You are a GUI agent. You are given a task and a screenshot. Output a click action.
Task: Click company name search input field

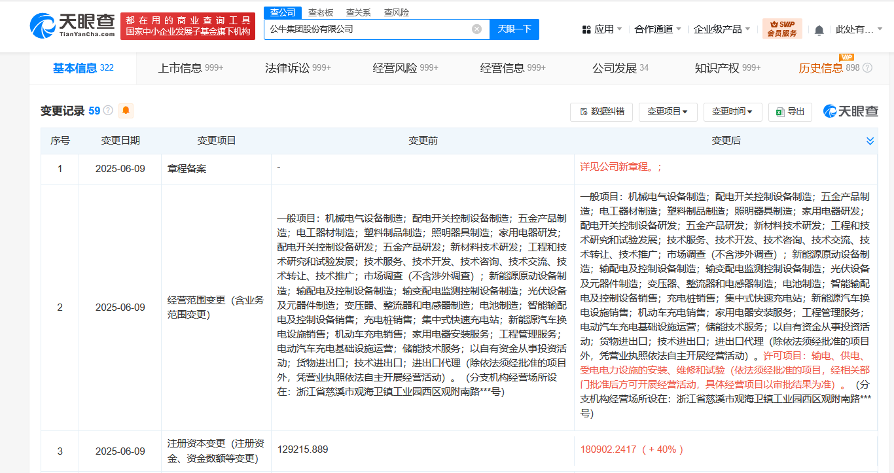click(x=367, y=29)
